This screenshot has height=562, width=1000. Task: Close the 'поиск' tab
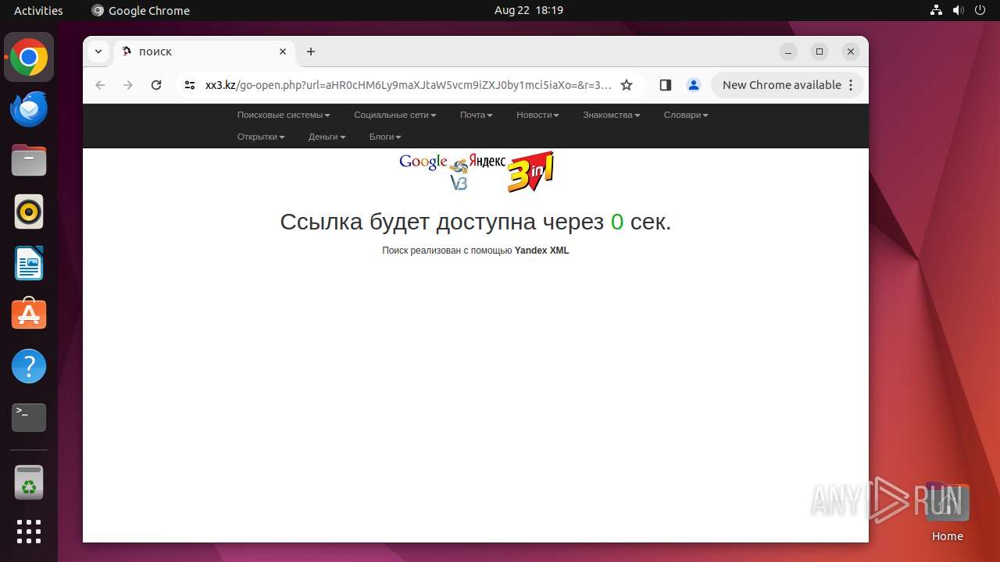(283, 52)
